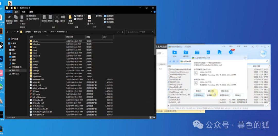Switch Explorer to details view toggle
278x136 pixels.
click(151, 117)
